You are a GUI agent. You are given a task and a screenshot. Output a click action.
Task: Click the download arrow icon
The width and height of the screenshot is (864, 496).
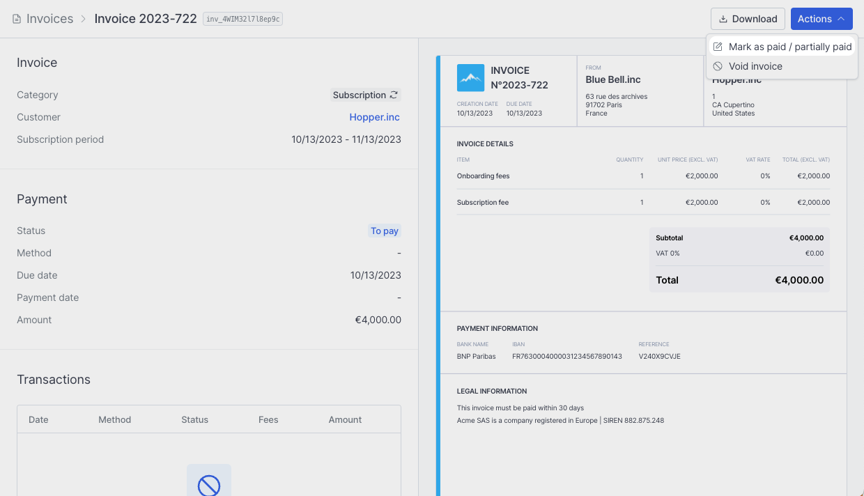click(x=723, y=19)
